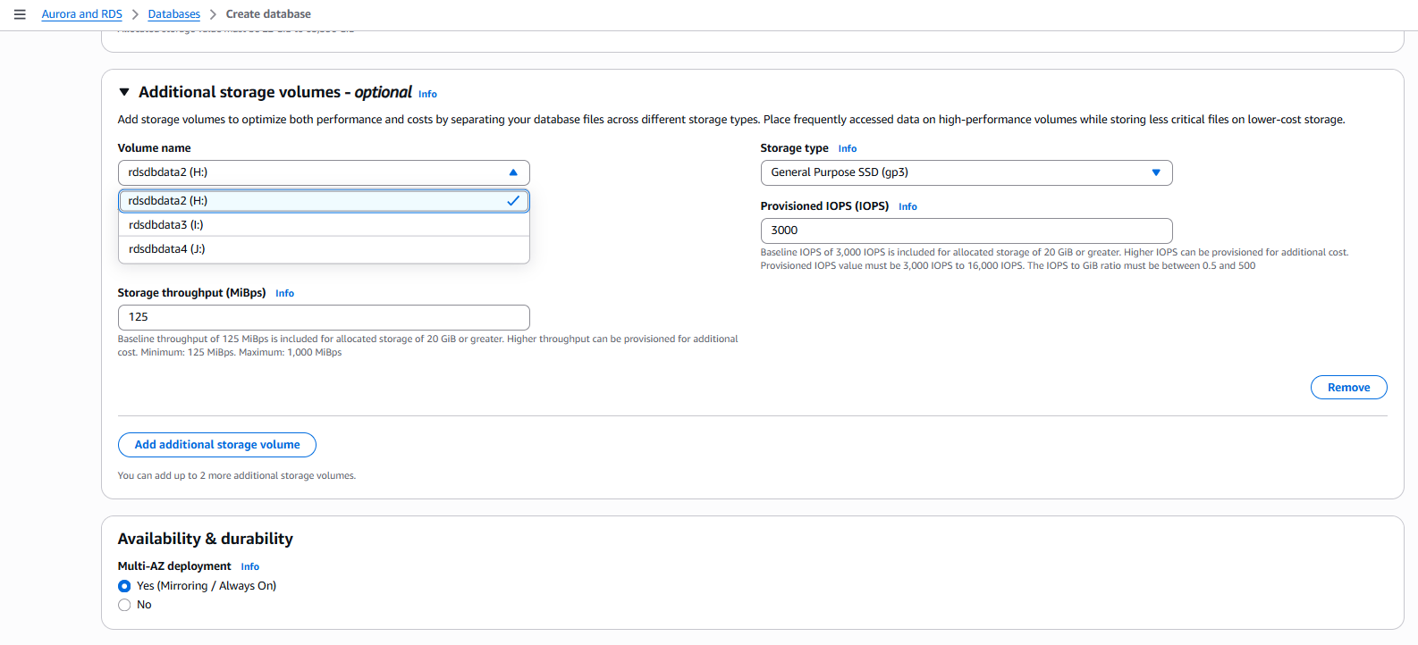The width and height of the screenshot is (1418, 645).
Task: Select Yes (Mirroring / Always On) option
Action: (124, 586)
